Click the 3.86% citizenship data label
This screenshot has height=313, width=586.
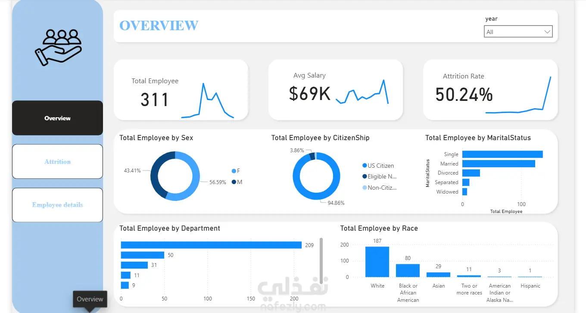(297, 150)
